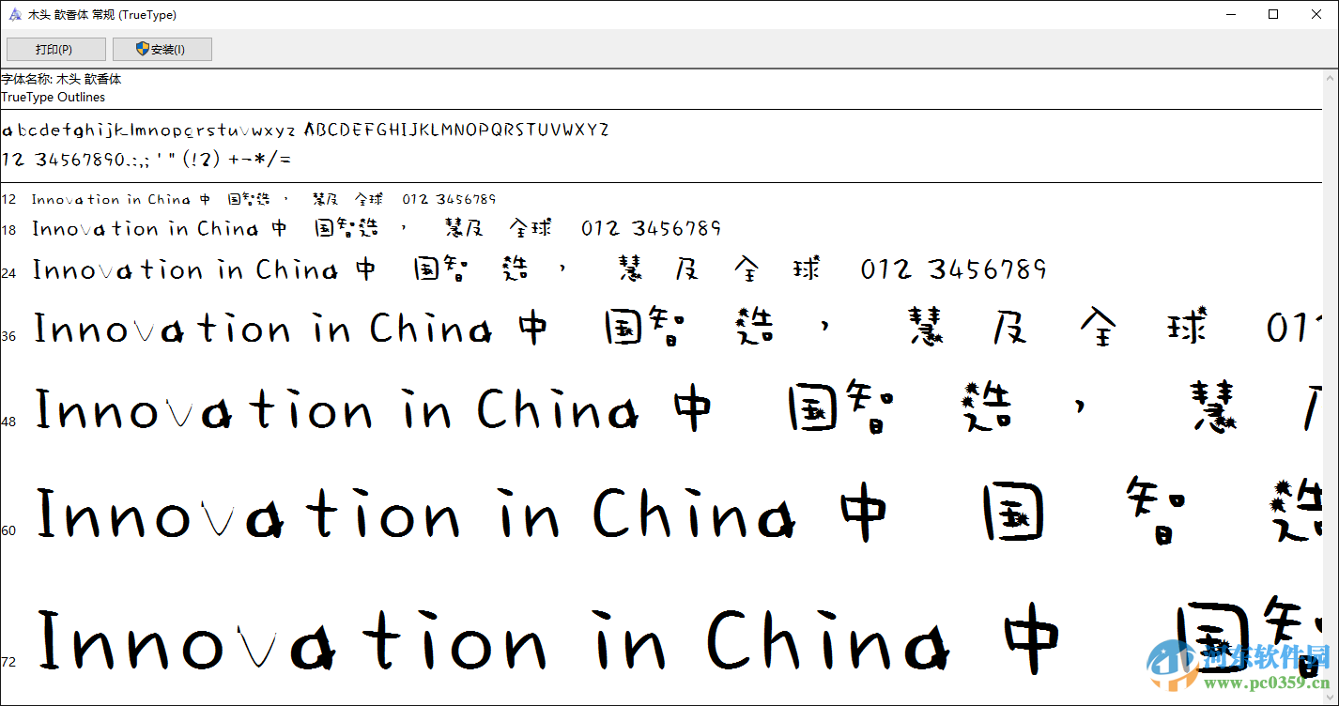Click the size 18 sample label

pyautogui.click(x=8, y=230)
